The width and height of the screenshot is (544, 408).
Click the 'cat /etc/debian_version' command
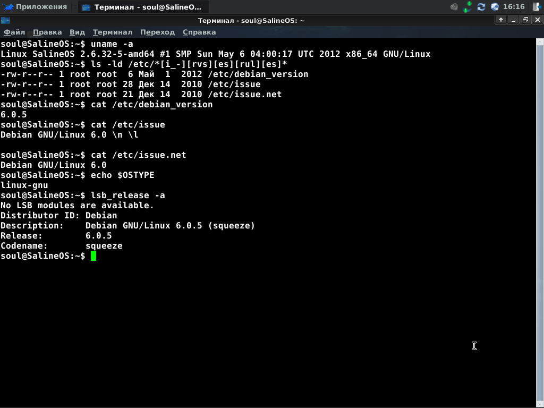(x=151, y=105)
